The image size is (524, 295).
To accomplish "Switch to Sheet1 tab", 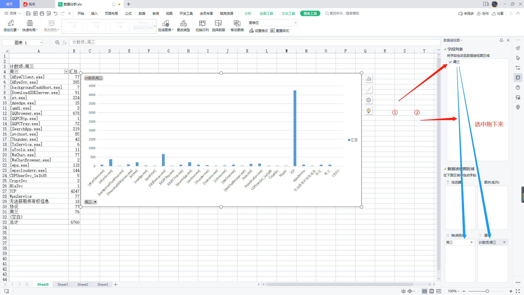I will click(x=63, y=285).
